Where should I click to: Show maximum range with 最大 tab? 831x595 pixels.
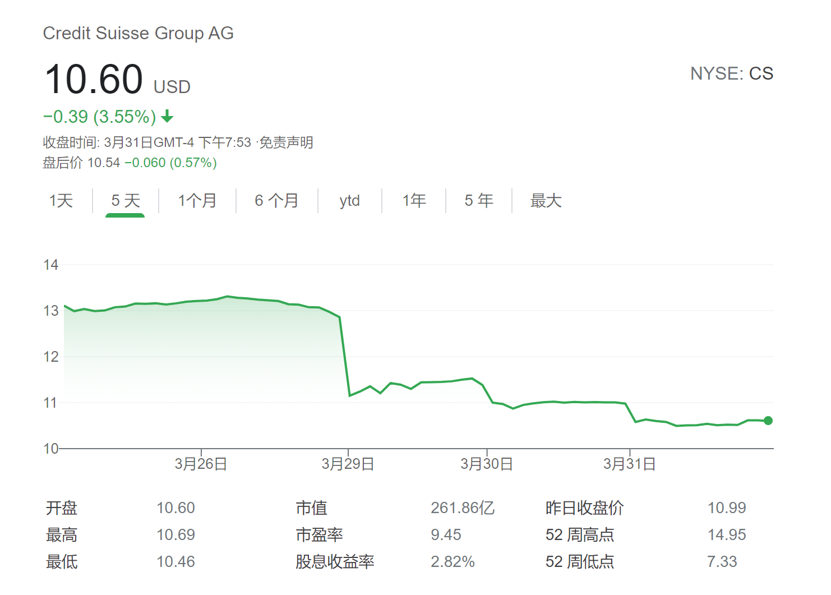(x=546, y=201)
